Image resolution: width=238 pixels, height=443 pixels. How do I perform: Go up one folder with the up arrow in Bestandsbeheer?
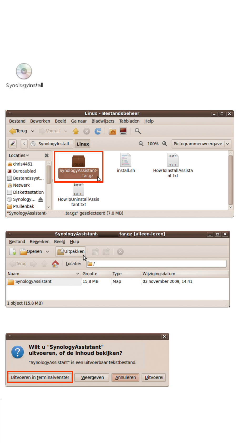(x=76, y=131)
